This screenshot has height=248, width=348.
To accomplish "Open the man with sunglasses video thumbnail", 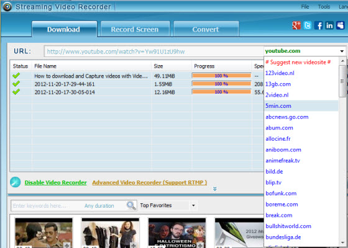I will pyautogui.click(x=43, y=233).
